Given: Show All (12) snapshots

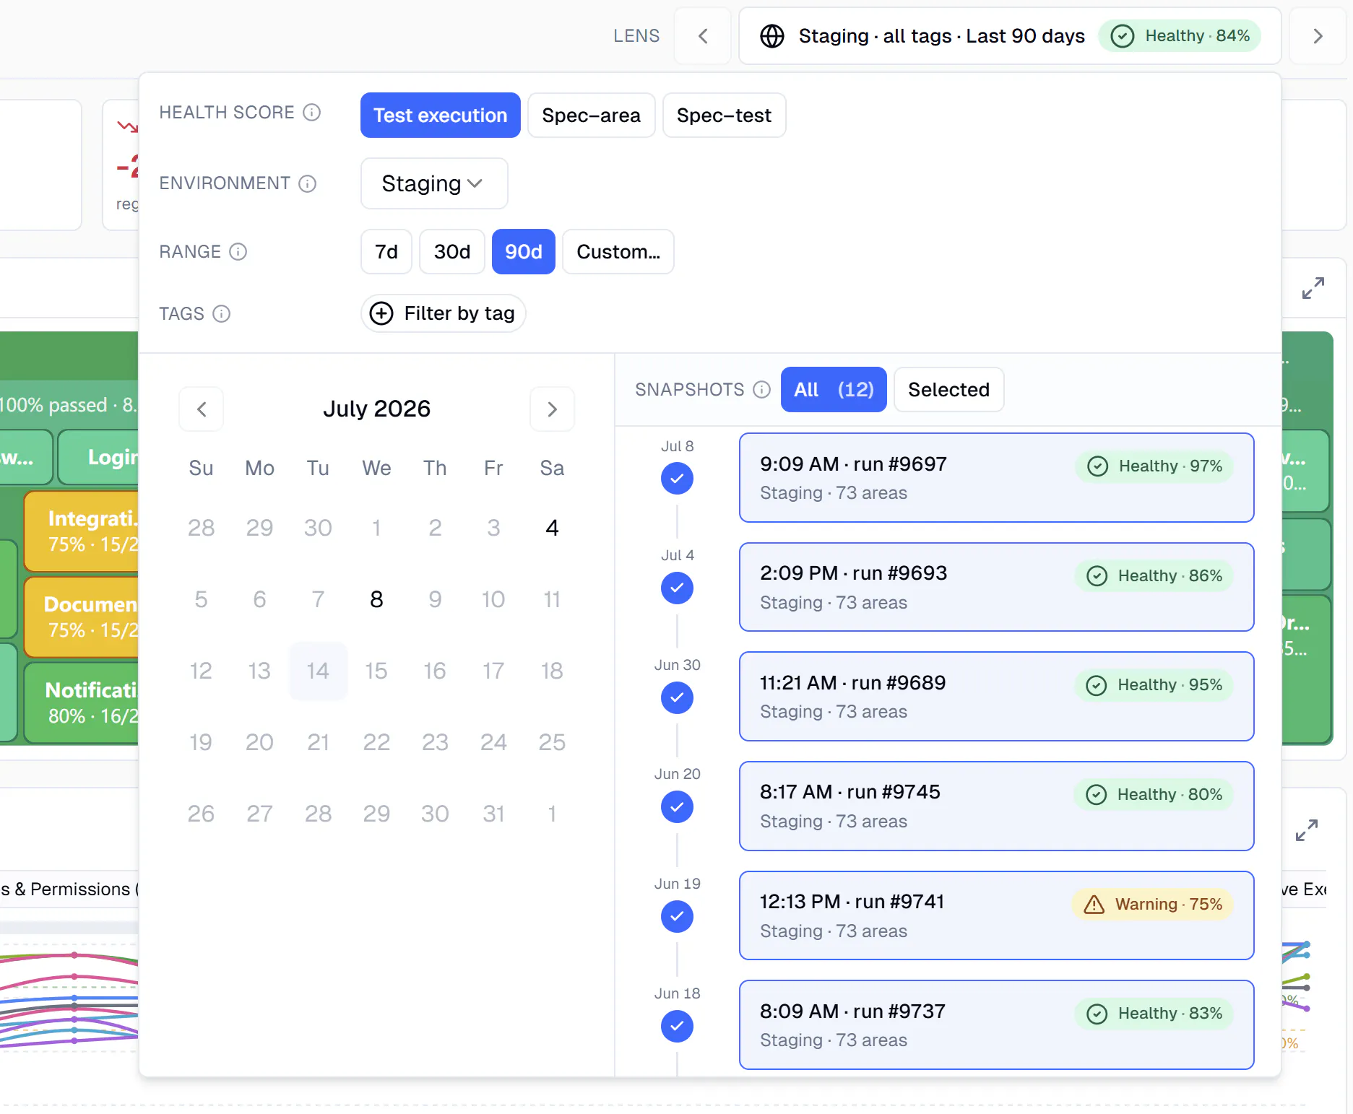Looking at the screenshot, I should (x=834, y=390).
